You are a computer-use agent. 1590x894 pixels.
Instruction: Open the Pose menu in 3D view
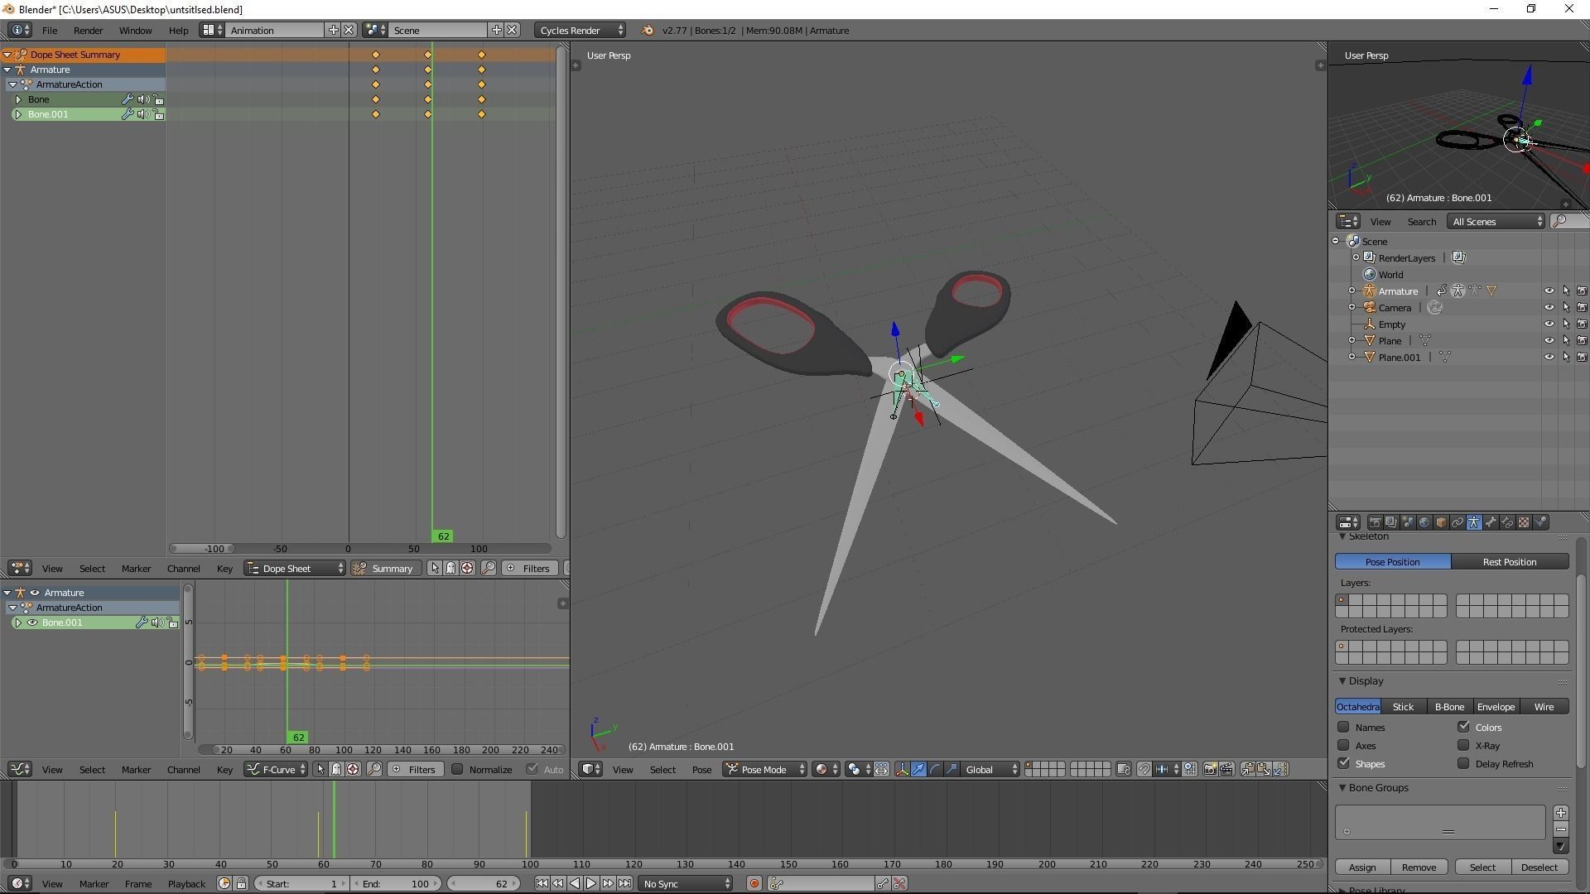click(701, 769)
